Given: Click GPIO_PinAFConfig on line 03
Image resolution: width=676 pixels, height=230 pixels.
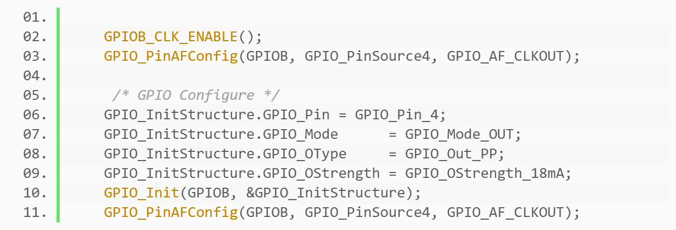Looking at the screenshot, I should (171, 56).
